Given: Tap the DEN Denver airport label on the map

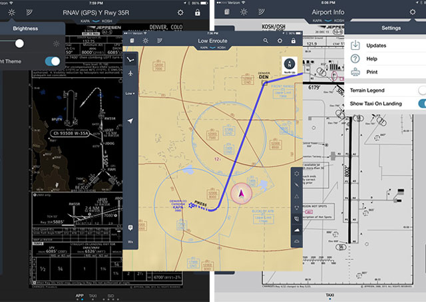Looking at the screenshot, I should (x=264, y=76).
